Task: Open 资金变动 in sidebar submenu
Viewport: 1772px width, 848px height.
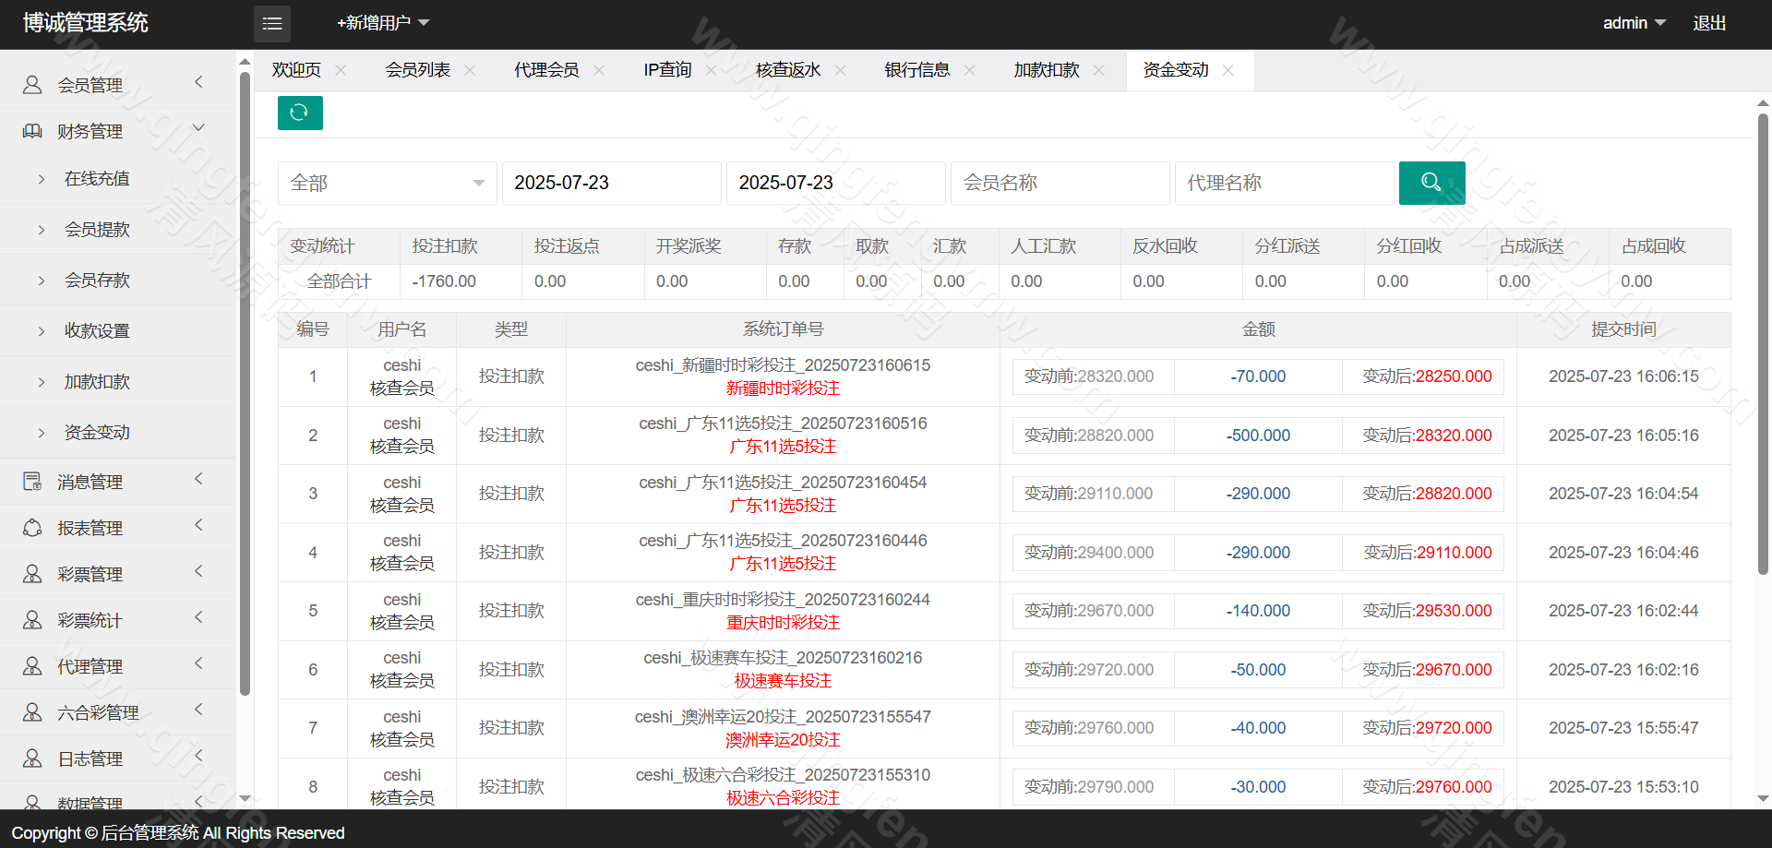Action: [97, 433]
